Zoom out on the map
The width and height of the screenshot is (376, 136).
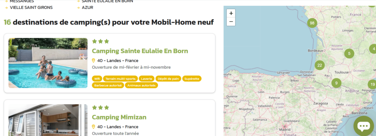[231, 22]
